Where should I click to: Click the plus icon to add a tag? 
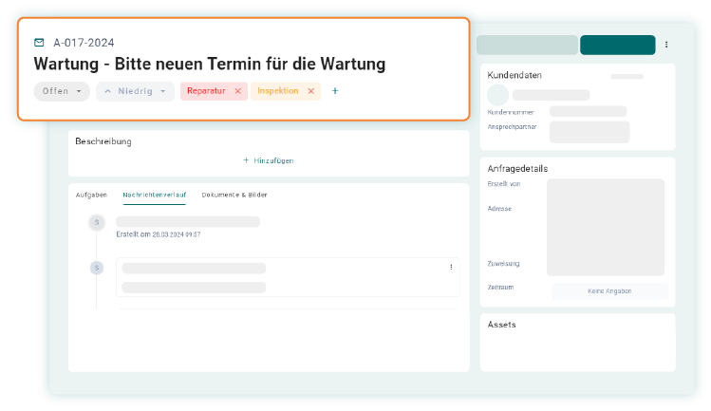335,91
